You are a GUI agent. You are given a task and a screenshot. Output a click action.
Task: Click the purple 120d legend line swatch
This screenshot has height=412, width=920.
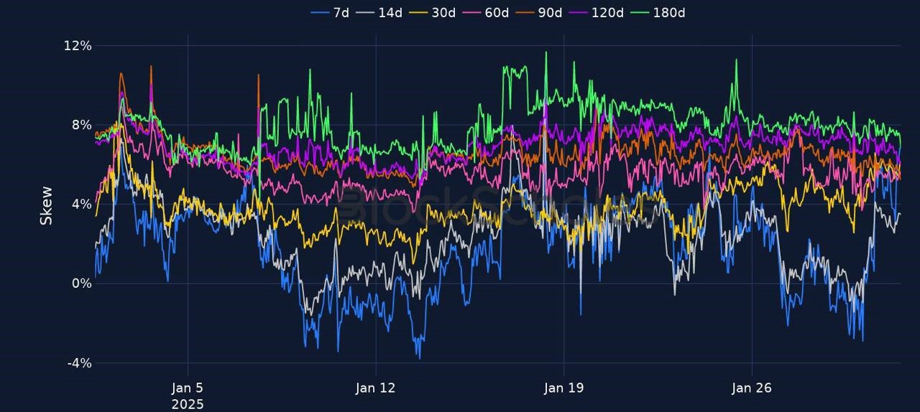pos(579,13)
